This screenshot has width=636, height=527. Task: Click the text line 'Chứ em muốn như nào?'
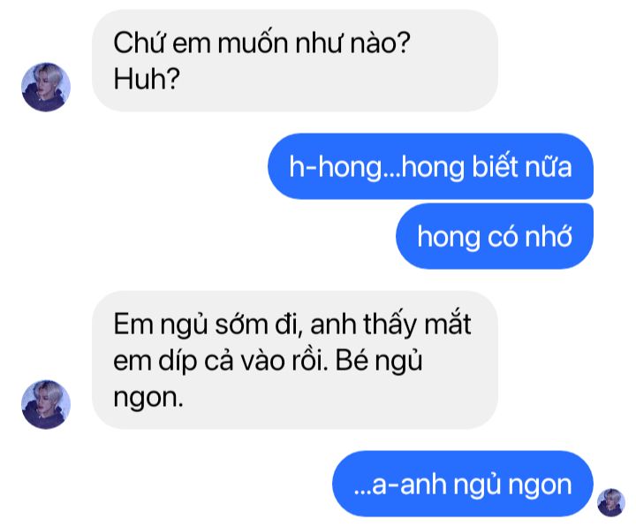262,43
